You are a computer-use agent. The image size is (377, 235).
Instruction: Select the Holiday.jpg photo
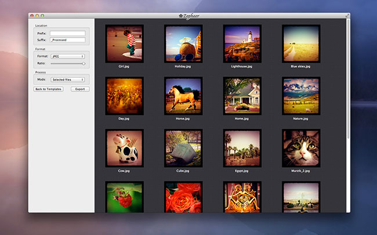coord(183,43)
